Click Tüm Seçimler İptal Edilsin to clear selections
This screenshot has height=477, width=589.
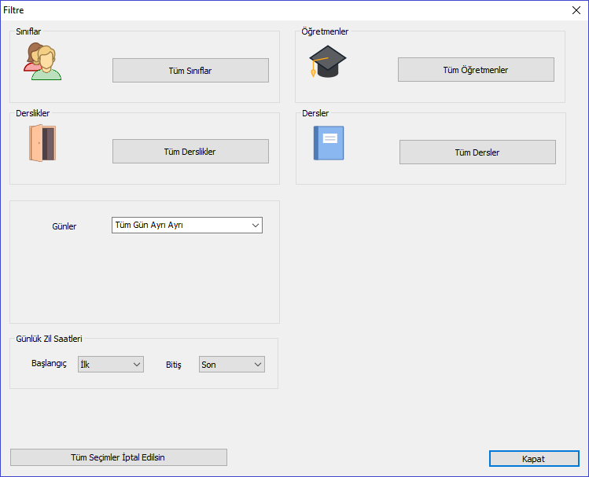pyautogui.click(x=119, y=457)
